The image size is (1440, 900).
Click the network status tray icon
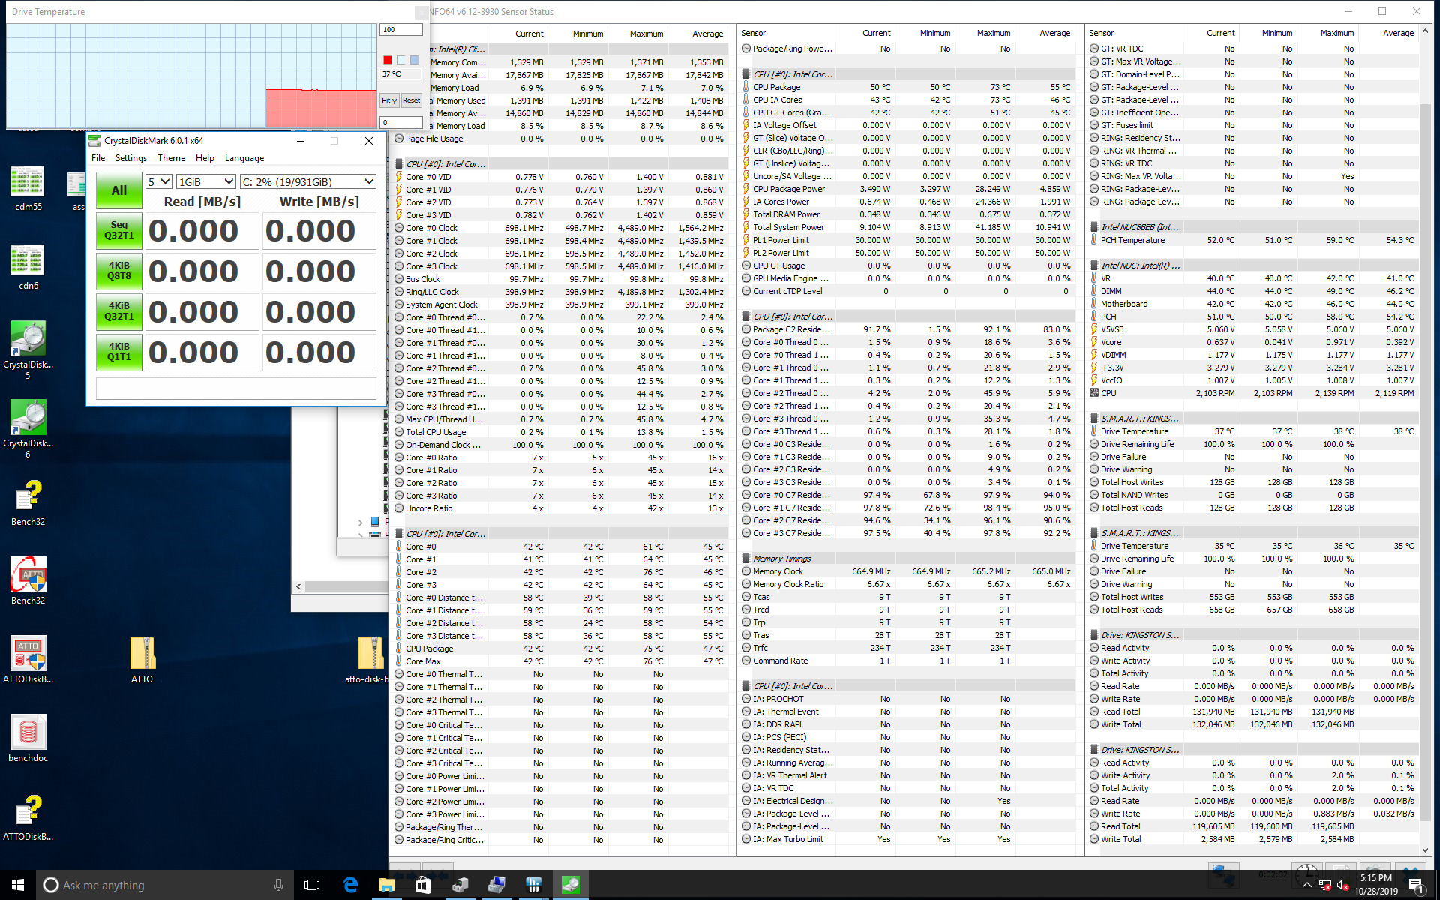click(1325, 886)
